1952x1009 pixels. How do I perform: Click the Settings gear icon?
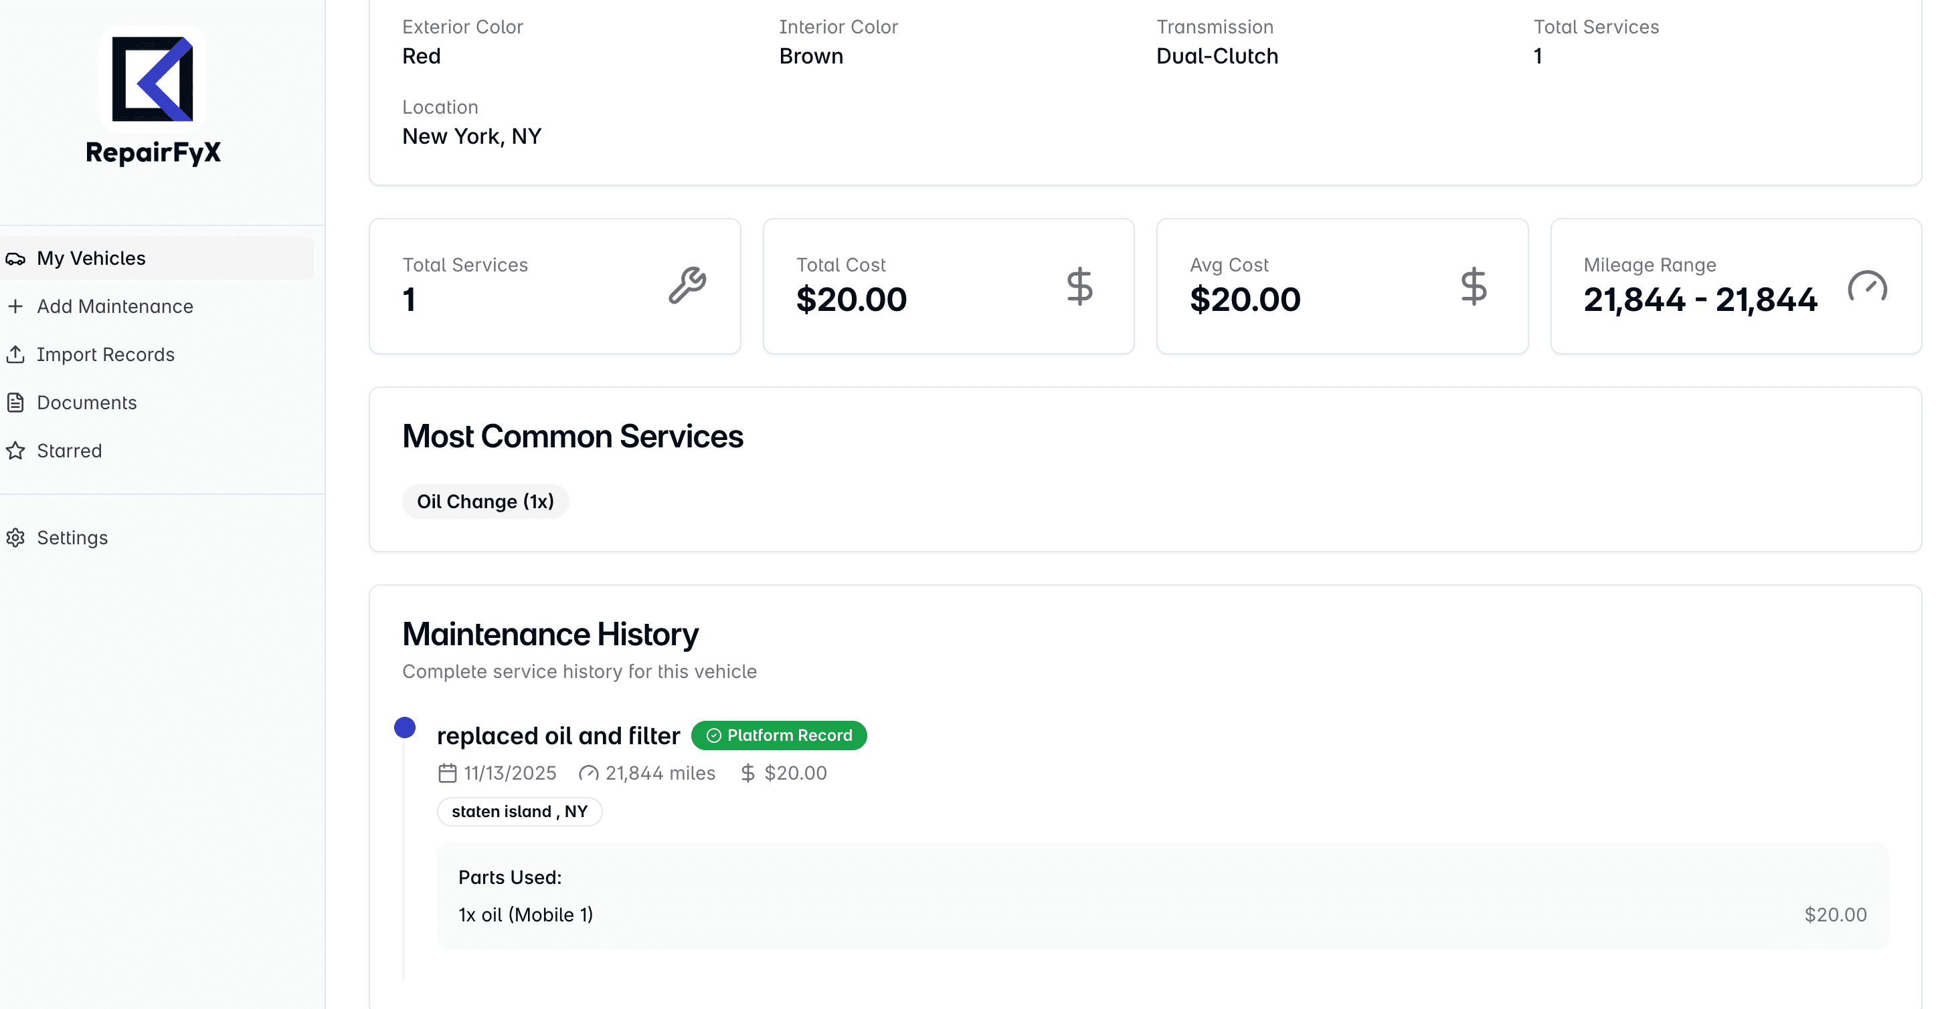coord(16,538)
